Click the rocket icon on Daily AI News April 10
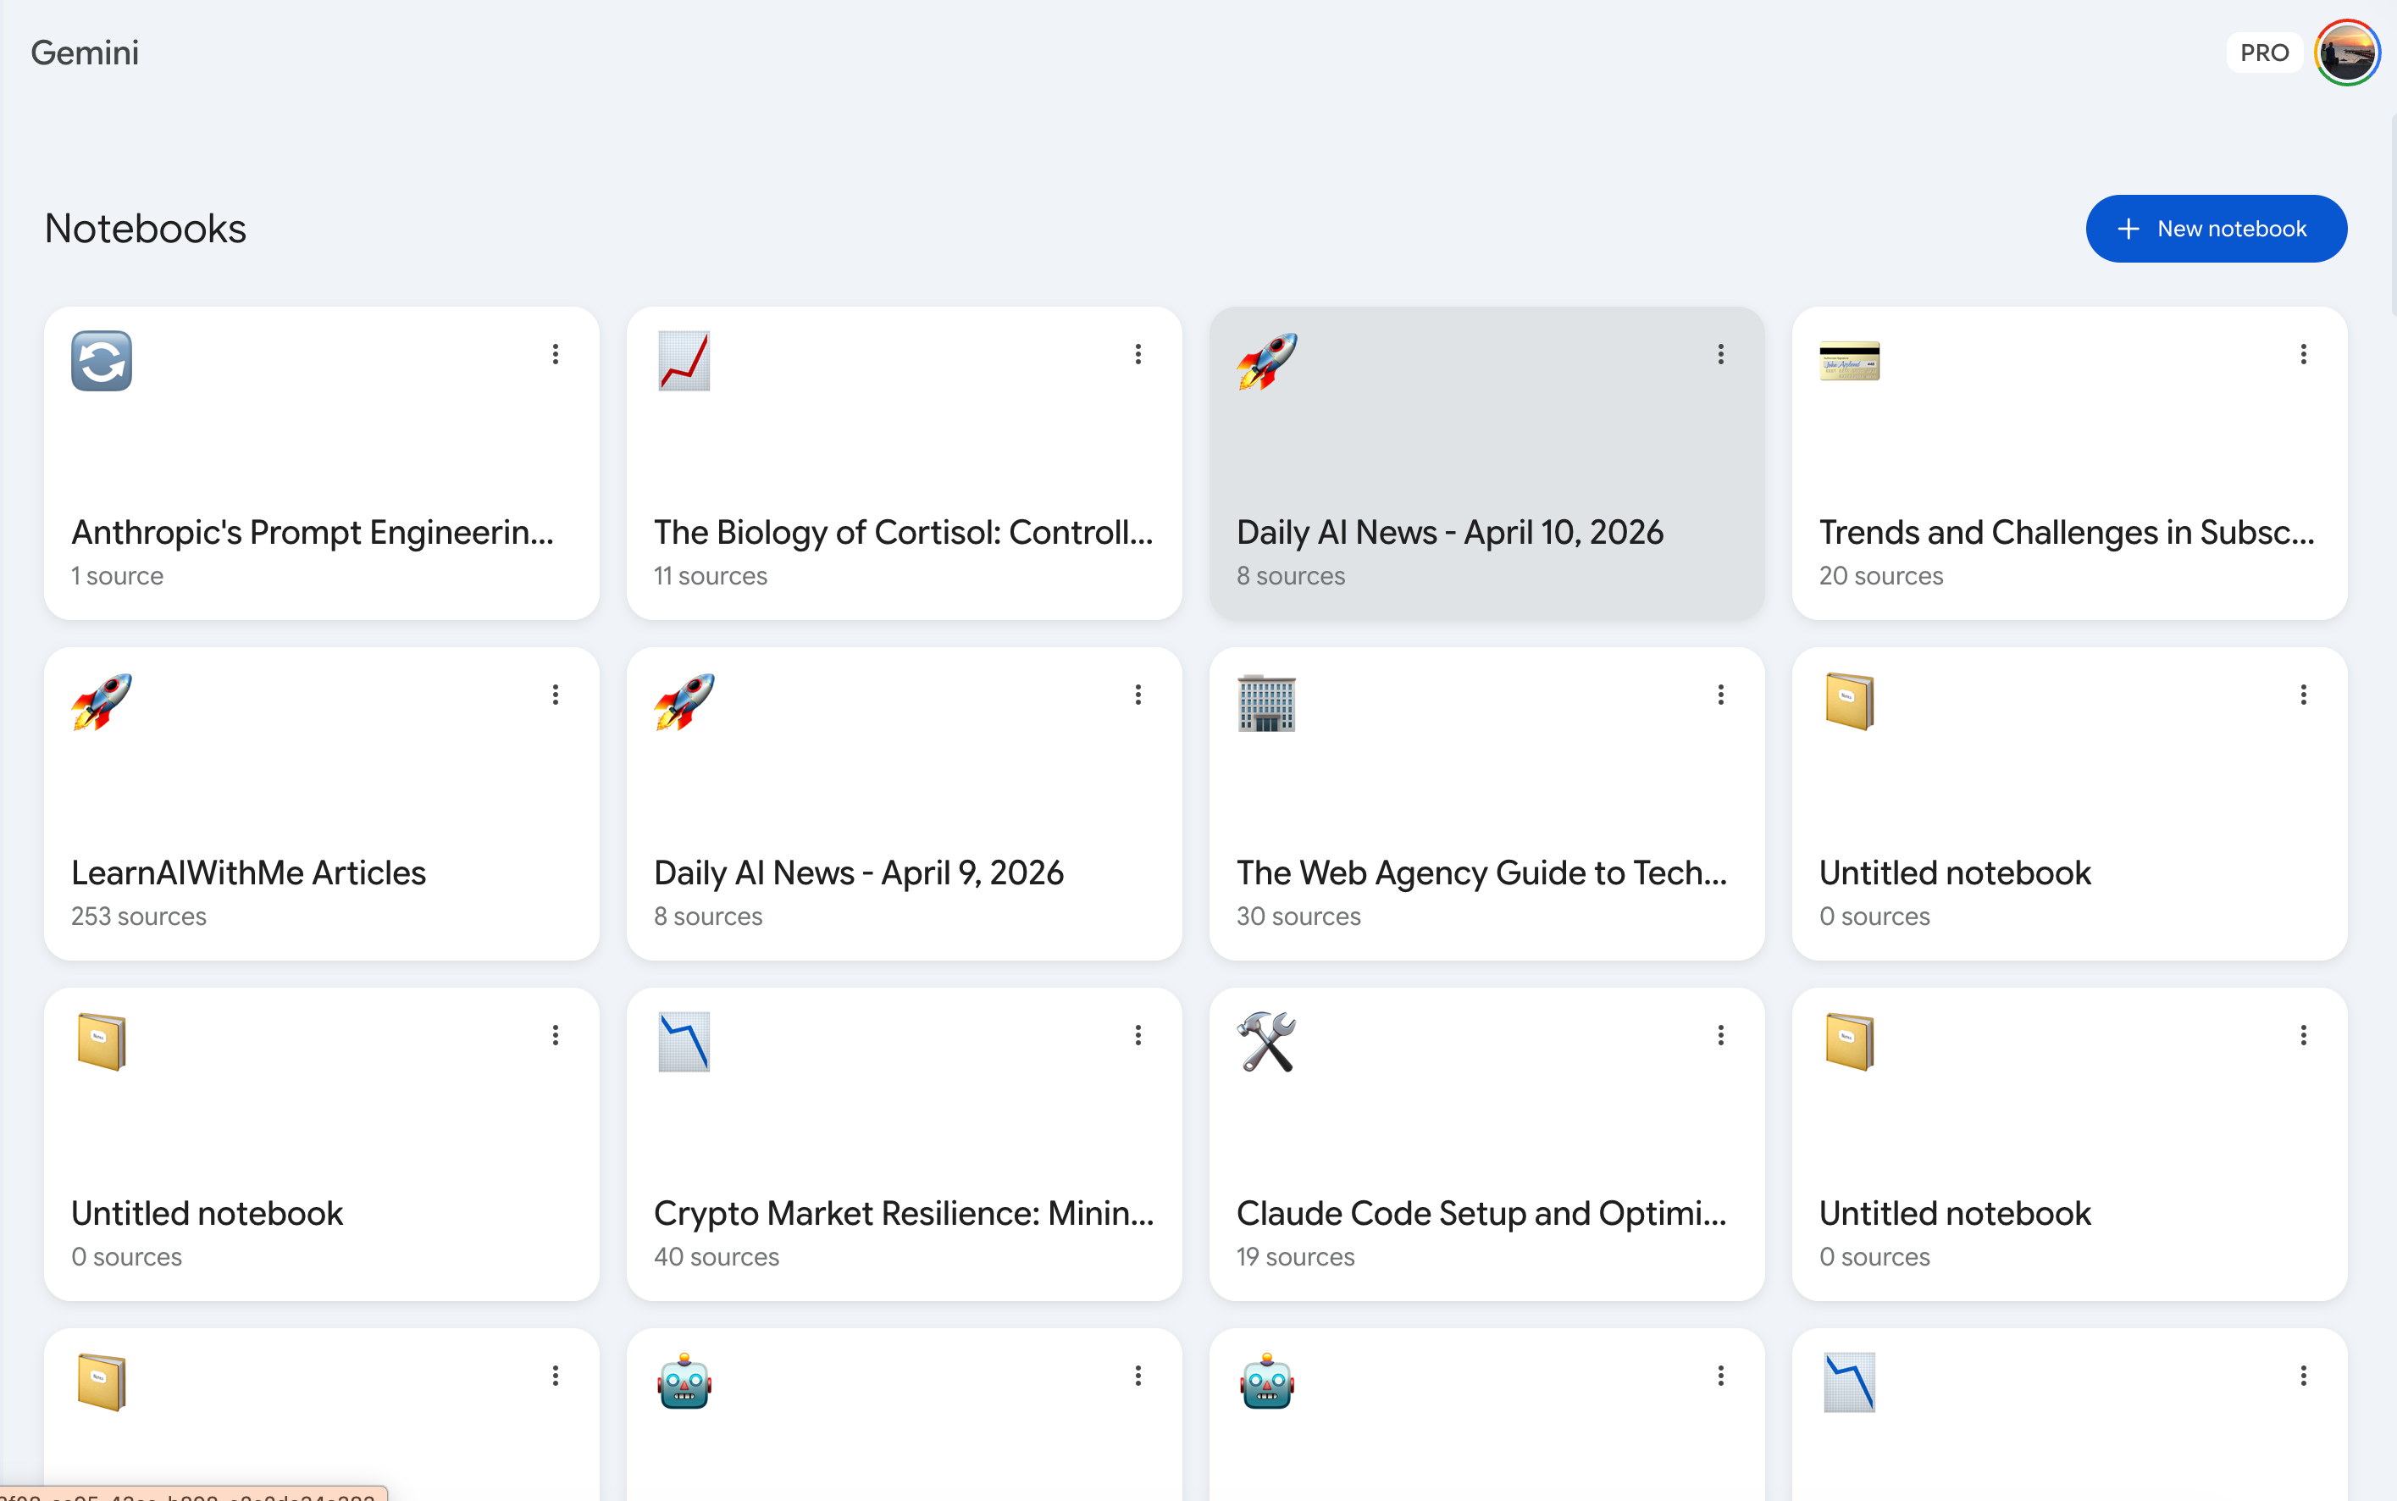 tap(1266, 362)
